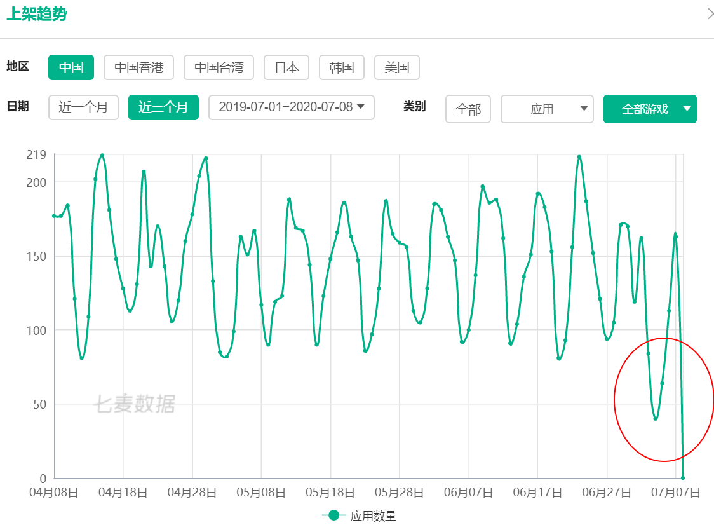
Task: Expand the 应用 category dropdown
Action: click(x=547, y=109)
